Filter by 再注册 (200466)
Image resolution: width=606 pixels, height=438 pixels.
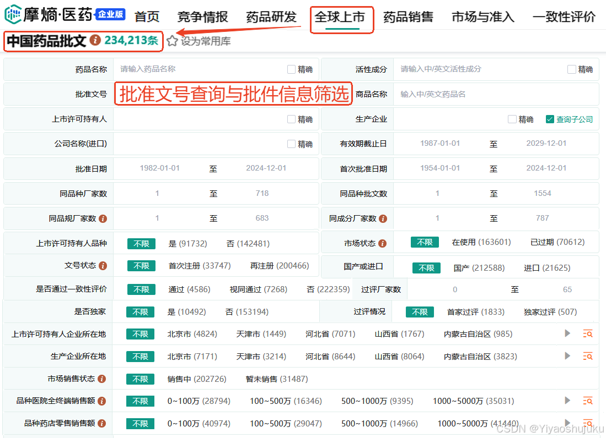pos(280,266)
